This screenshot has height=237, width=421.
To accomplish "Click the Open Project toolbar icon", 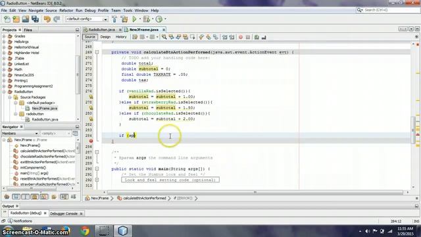I will 26,19.
